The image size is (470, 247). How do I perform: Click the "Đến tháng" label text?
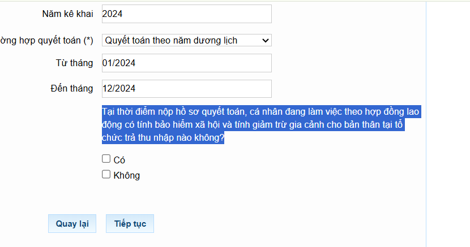click(x=71, y=89)
